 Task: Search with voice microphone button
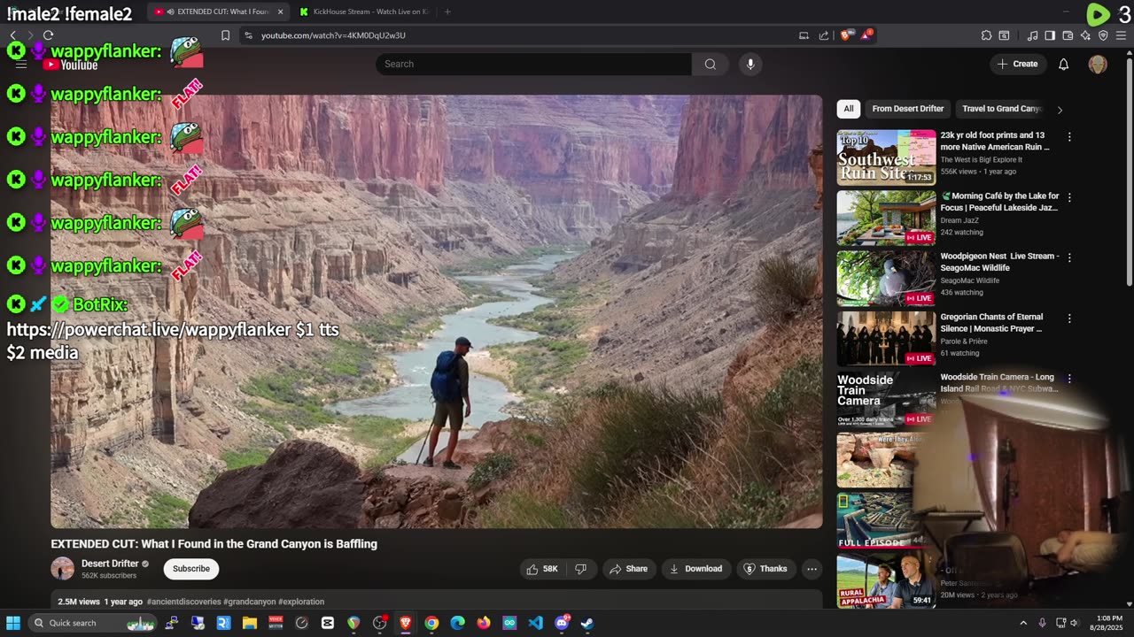coord(750,64)
